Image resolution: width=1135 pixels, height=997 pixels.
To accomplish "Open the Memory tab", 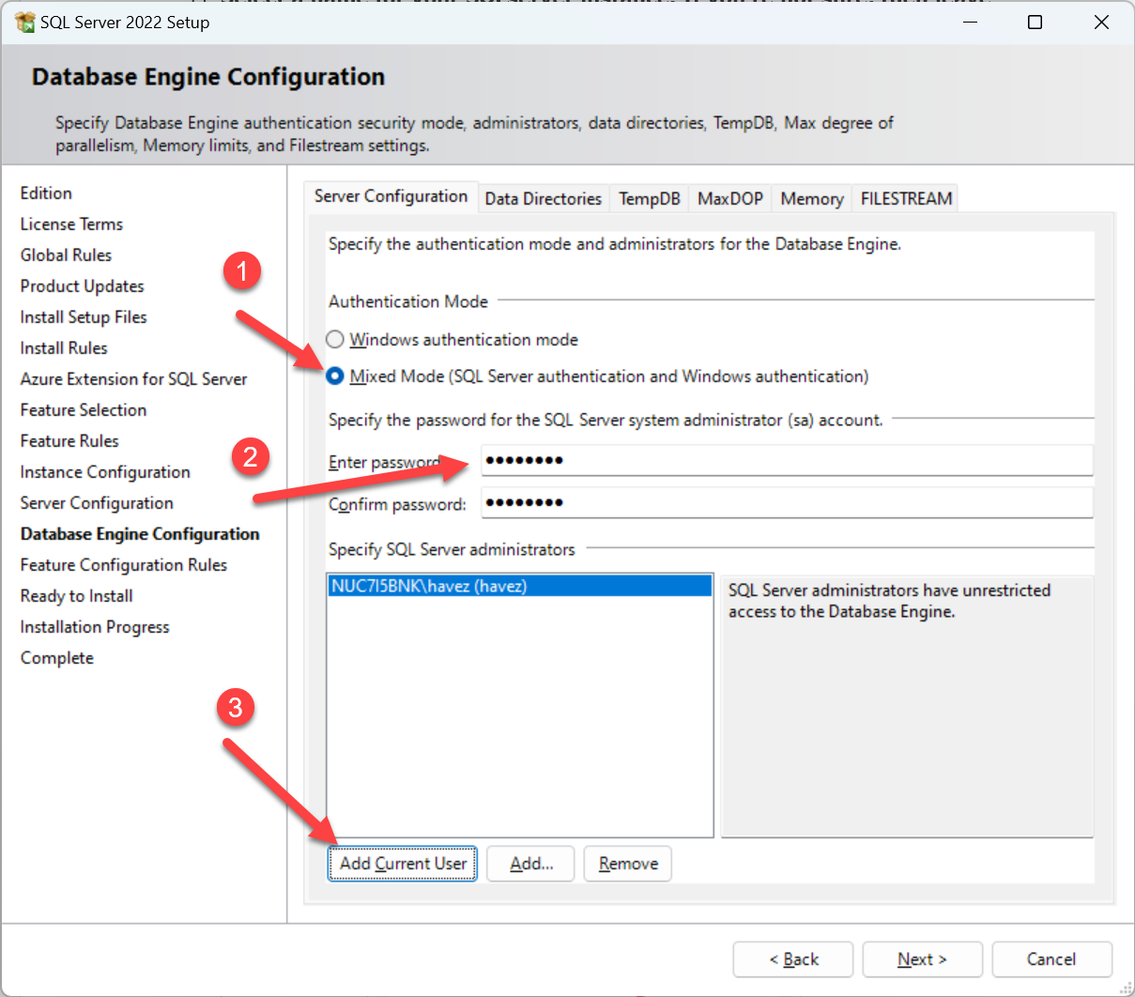I will (812, 199).
